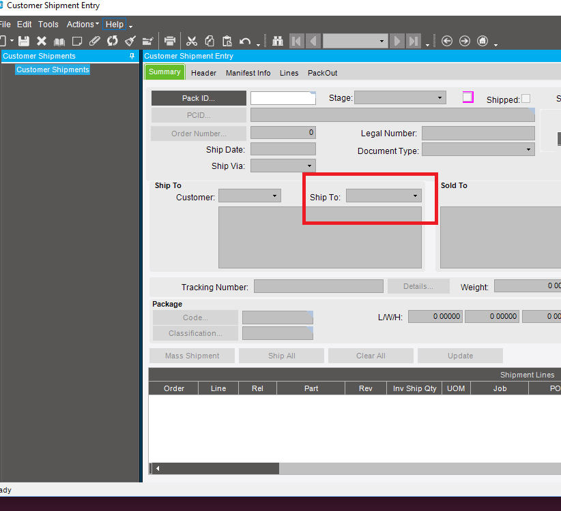This screenshot has width=561, height=511.
Task: Click the Ship All button
Action: click(x=282, y=356)
